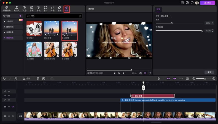Open the 16:9 aspect ratio dropdown
Viewport: 218px width, 124px height.
(134, 73)
